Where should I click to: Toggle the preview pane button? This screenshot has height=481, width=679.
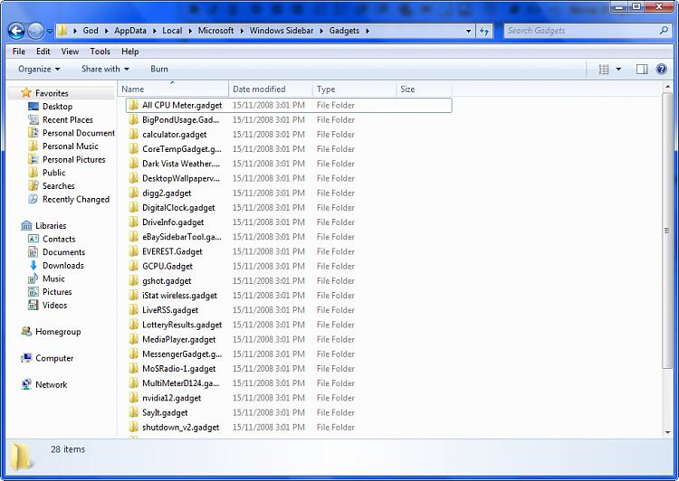tap(642, 70)
